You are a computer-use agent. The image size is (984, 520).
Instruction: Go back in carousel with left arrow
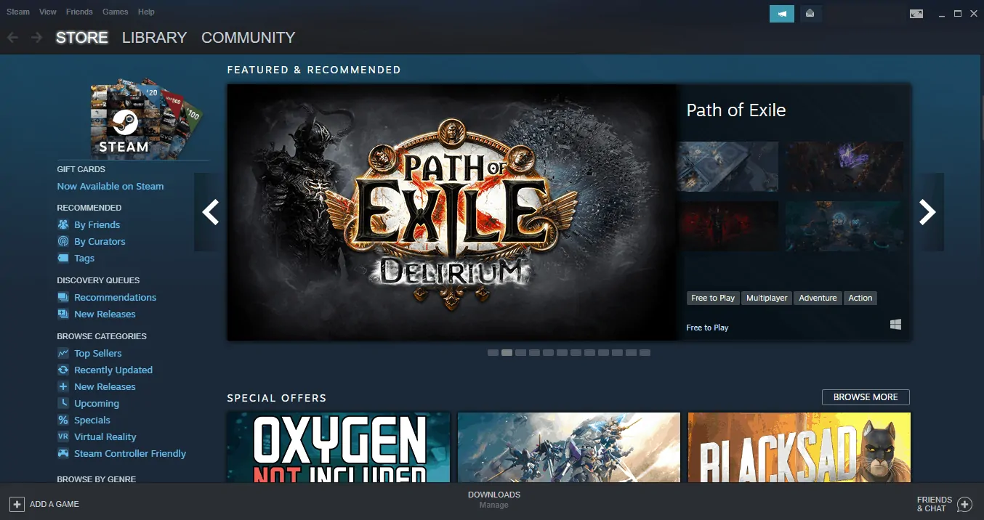pos(209,211)
